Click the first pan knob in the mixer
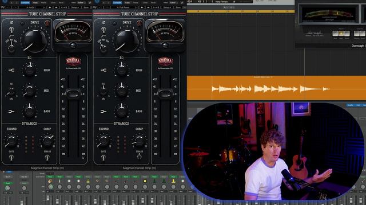366x205 pixels. [x=50, y=187]
